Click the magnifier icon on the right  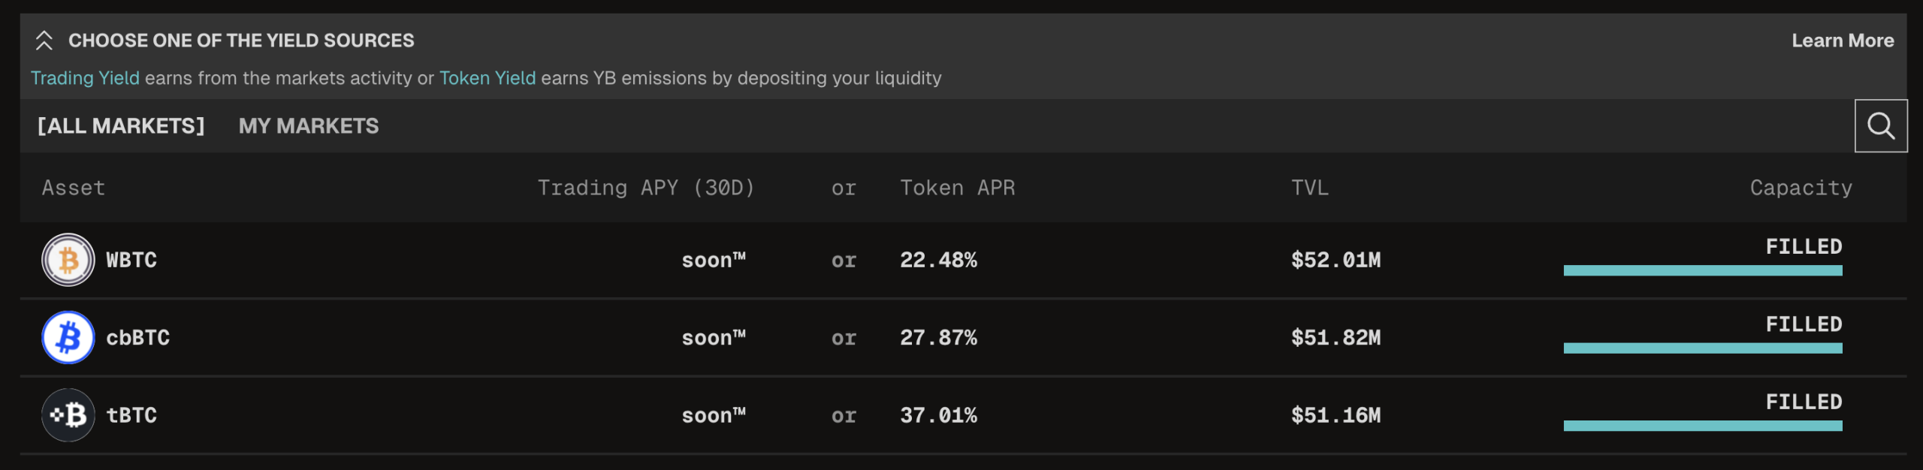click(1881, 125)
